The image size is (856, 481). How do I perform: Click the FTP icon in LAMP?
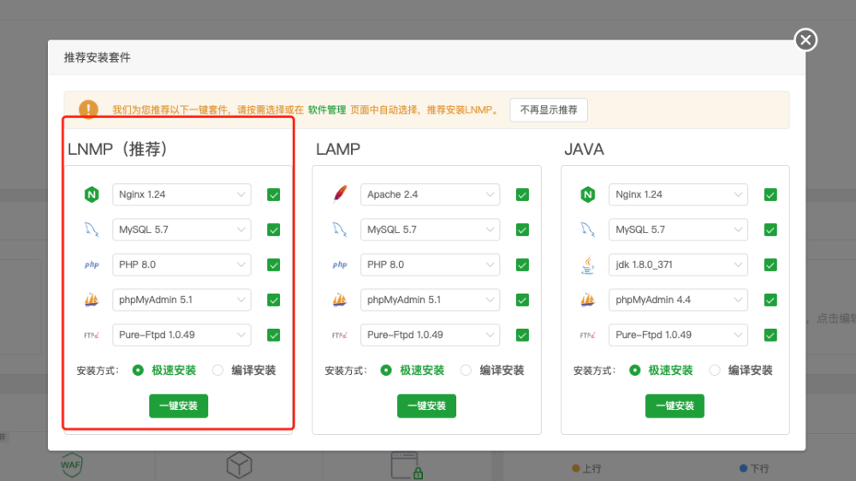(x=340, y=336)
